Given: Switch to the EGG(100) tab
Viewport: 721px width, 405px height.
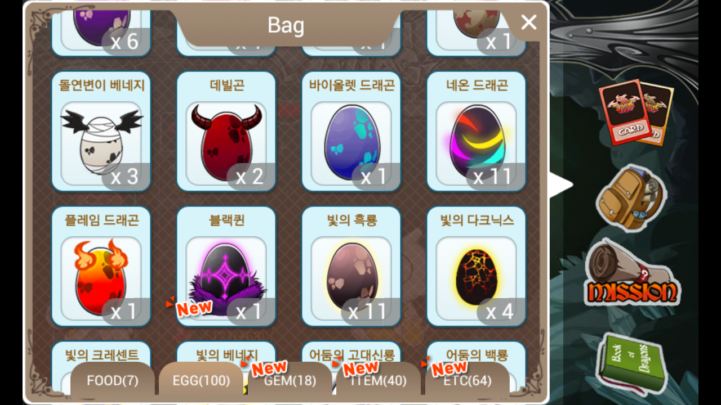Looking at the screenshot, I should [x=201, y=381].
